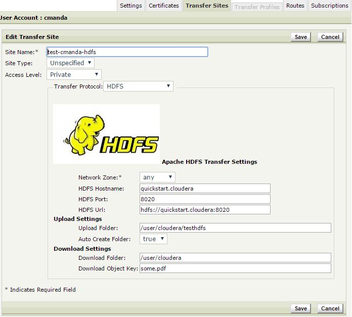Click the 'Network Zone:*' label
352x317 pixels.
100,177
